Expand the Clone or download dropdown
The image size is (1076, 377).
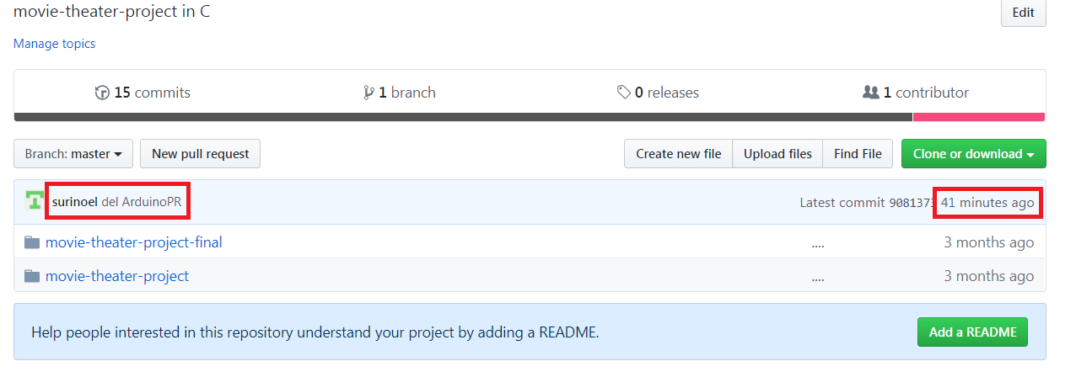pos(974,154)
